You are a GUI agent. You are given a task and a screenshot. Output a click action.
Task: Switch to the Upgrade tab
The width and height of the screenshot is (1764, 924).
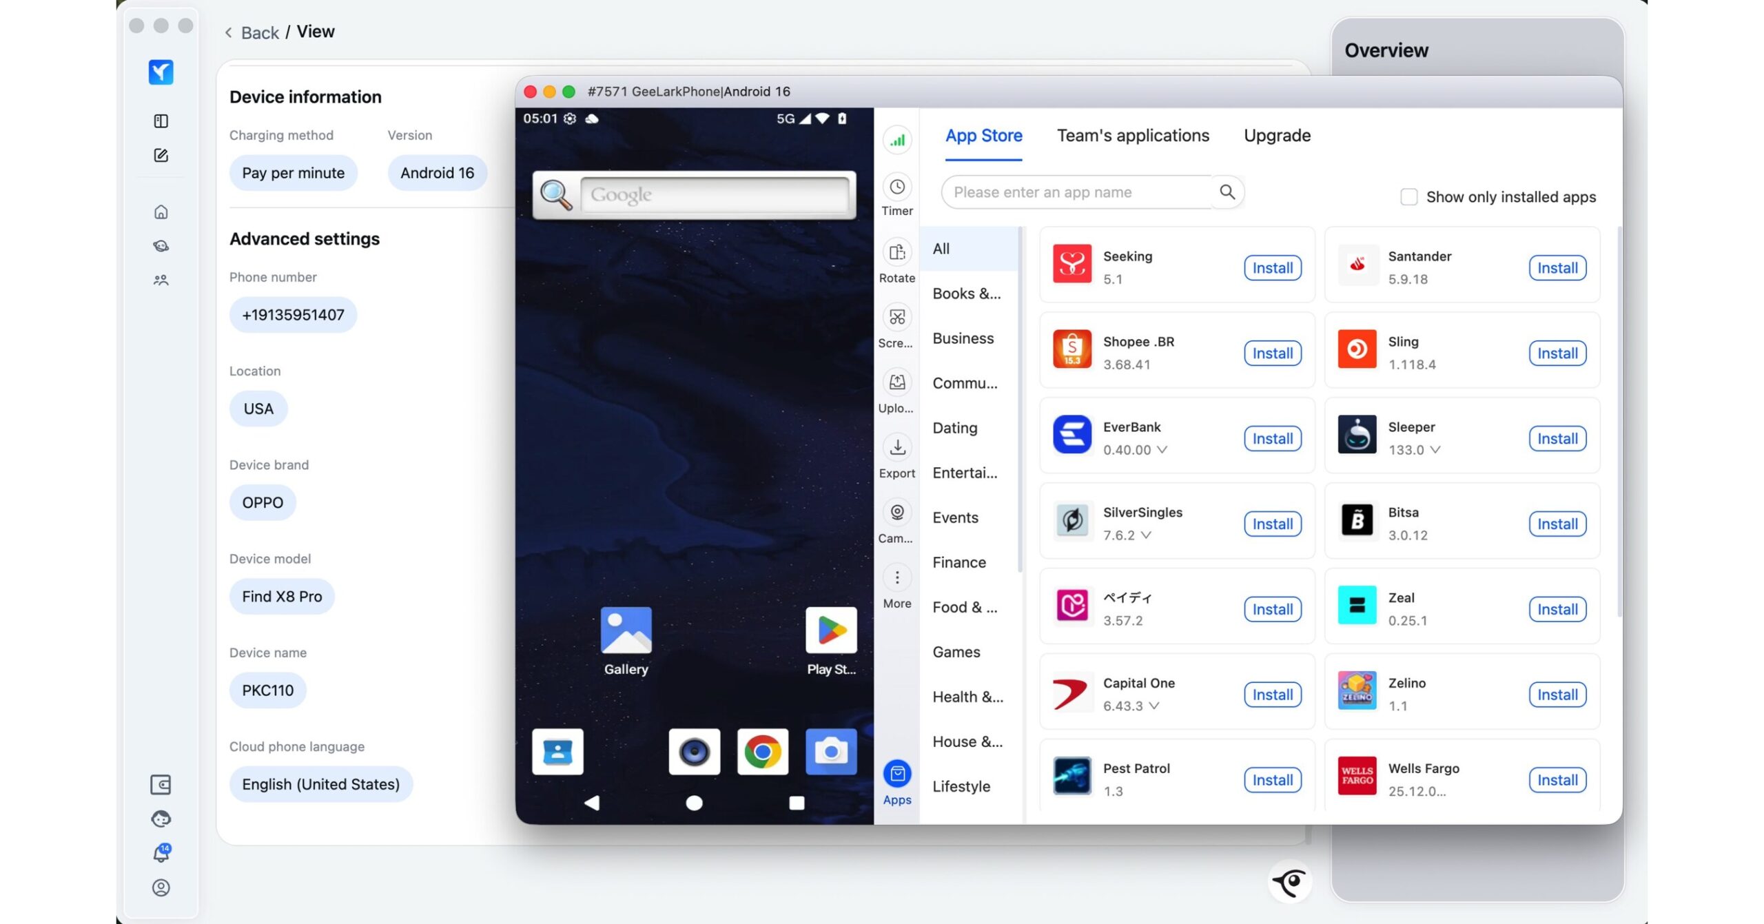click(x=1277, y=136)
